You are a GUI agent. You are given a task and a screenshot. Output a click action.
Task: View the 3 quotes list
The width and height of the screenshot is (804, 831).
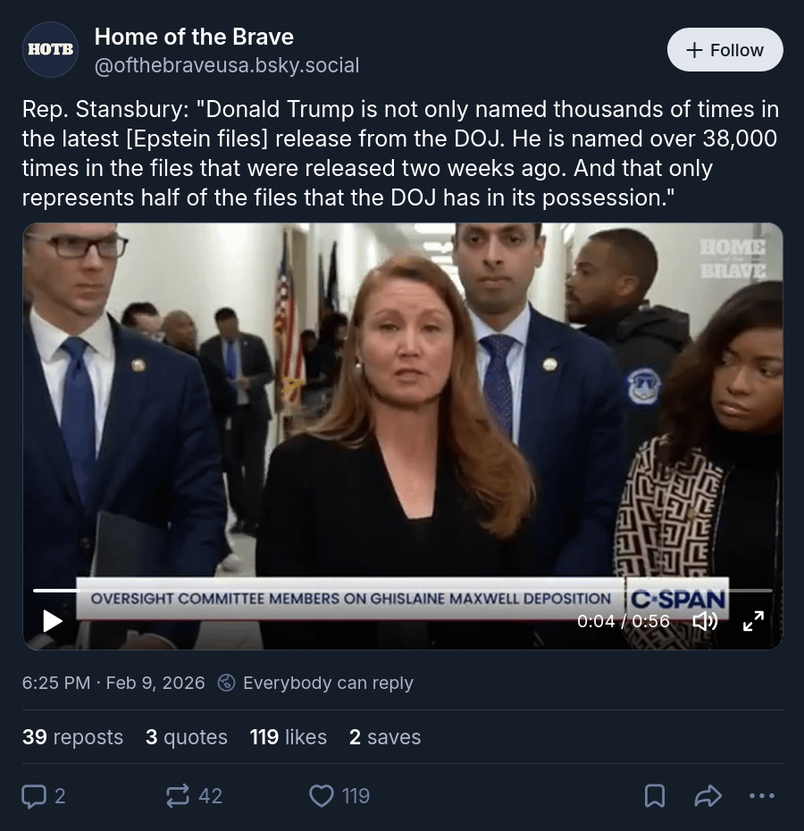click(187, 737)
